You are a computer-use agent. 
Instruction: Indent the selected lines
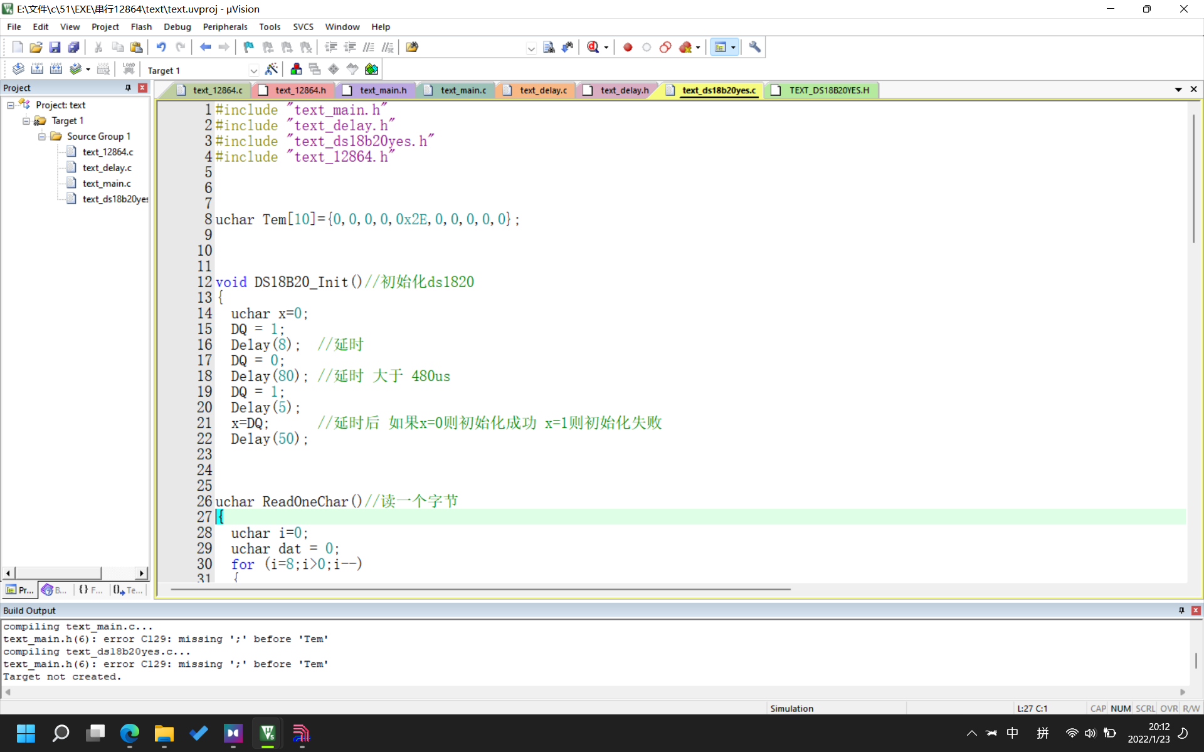coord(331,47)
